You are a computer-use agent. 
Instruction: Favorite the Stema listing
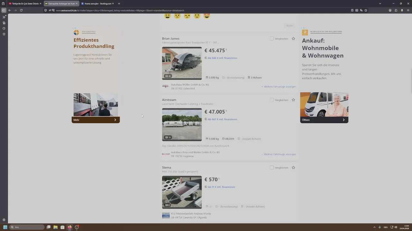click(x=293, y=167)
